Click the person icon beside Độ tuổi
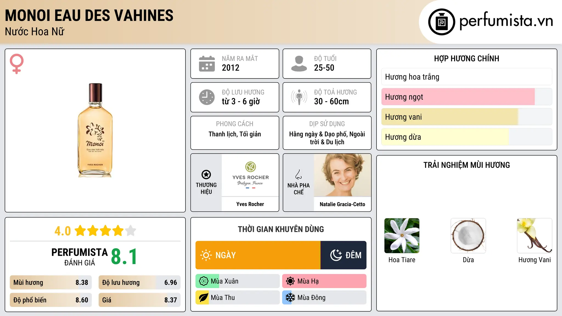562x316 pixels. [299, 64]
